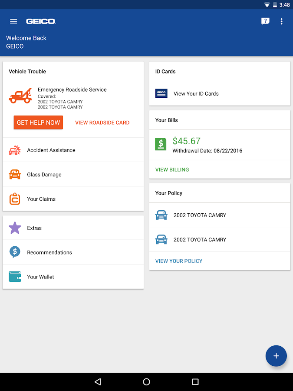Select View Your ID Cards

tap(220, 93)
